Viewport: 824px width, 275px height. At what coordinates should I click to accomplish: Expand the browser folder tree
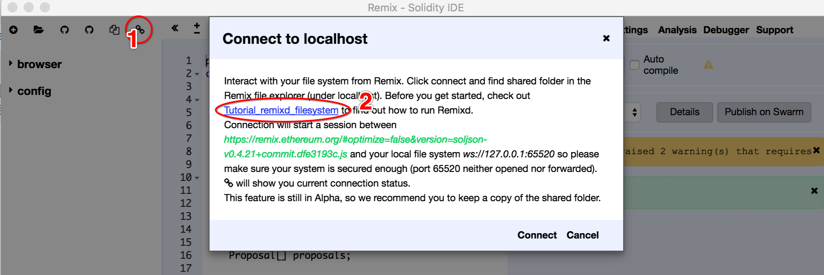[11, 64]
